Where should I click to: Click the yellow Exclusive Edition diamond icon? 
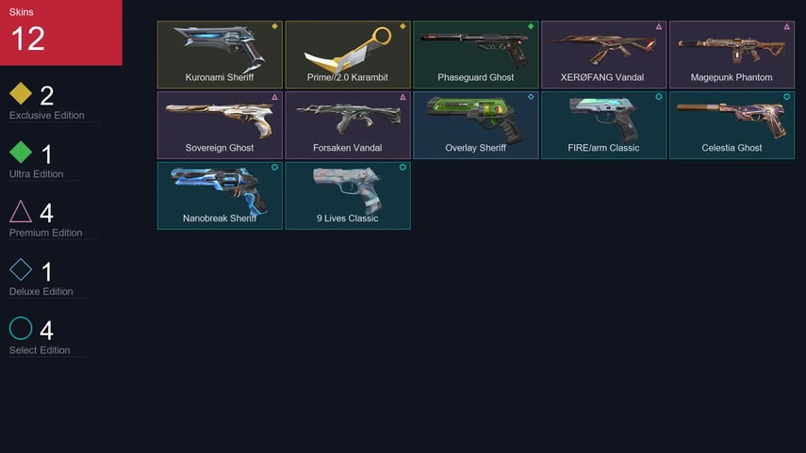[x=21, y=93]
